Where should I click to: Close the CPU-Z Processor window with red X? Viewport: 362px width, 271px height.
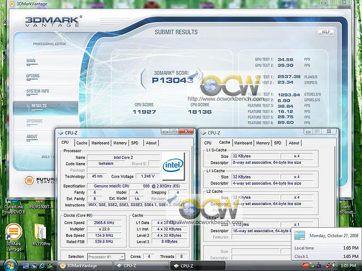pos(186,131)
